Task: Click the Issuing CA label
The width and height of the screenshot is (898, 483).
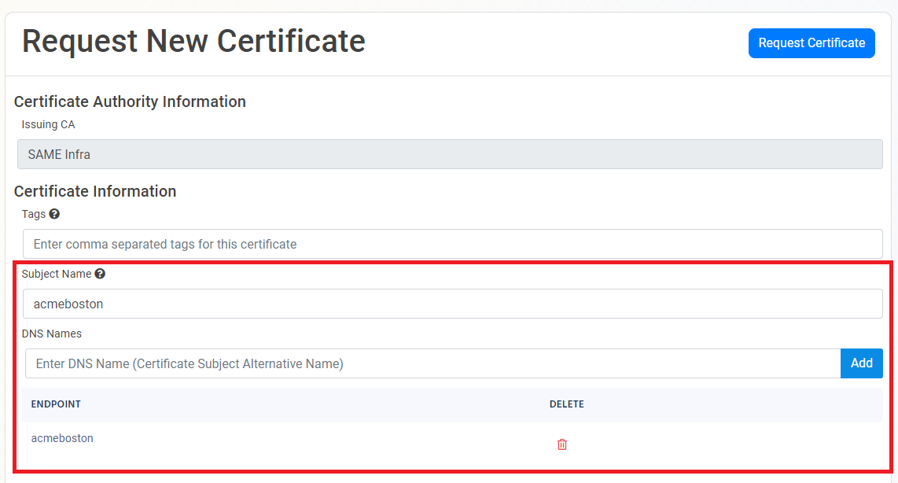Action: pyautogui.click(x=48, y=124)
